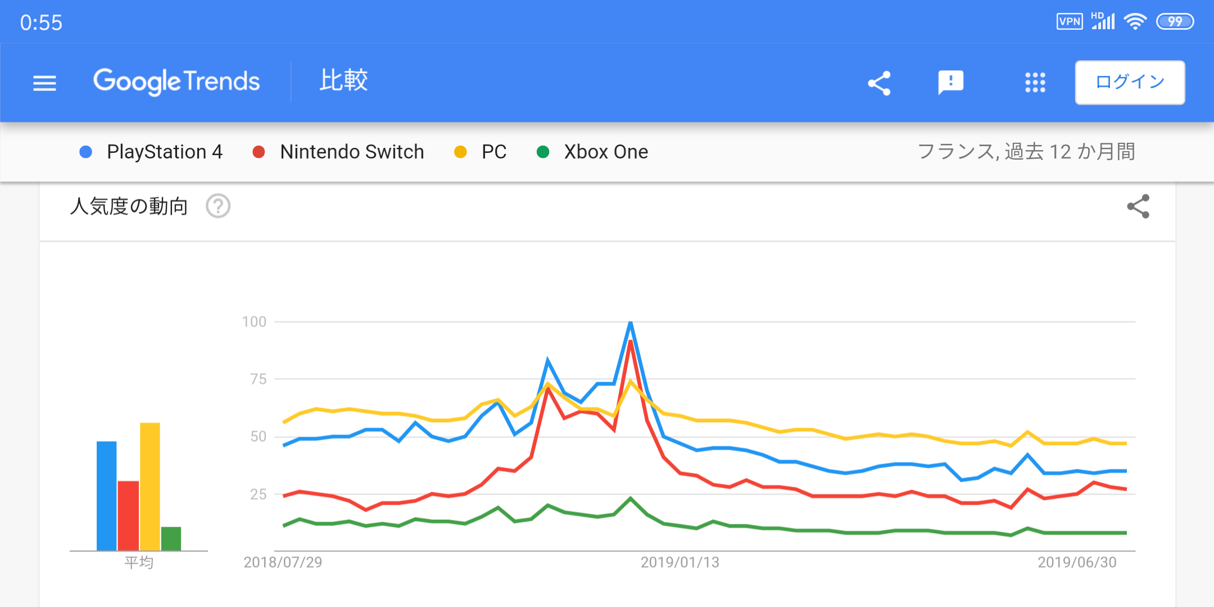Click the red Nintendo Switch average bar
This screenshot has height=607, width=1214.
point(128,515)
